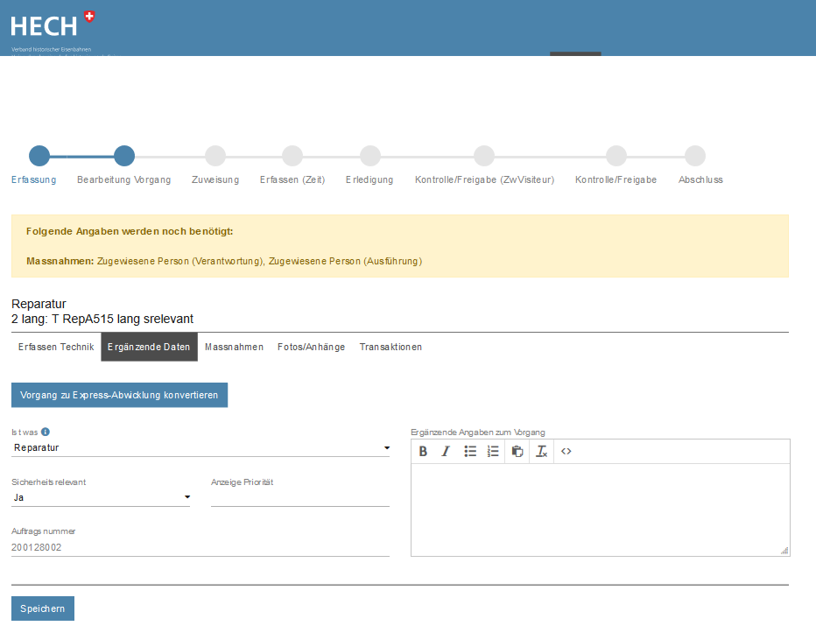Select the Transaktionen tab
This screenshot has width=816, height=640.
[x=390, y=348]
